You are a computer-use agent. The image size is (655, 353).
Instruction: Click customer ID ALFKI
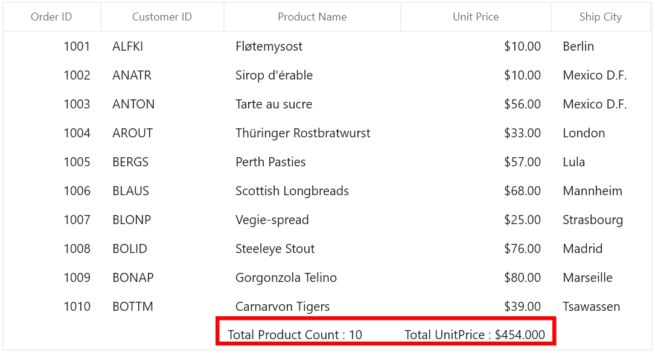[128, 46]
